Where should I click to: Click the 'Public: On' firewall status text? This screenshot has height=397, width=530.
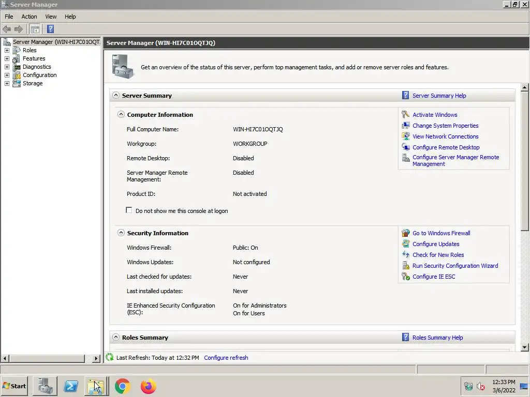245,248
